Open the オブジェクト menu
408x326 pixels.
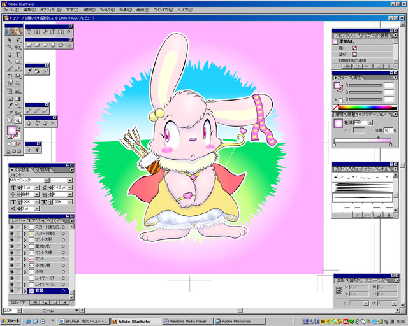51,10
